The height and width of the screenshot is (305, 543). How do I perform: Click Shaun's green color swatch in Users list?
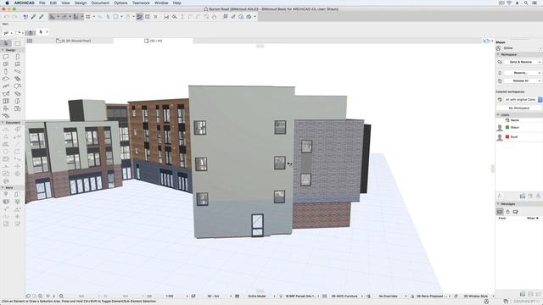click(x=507, y=128)
